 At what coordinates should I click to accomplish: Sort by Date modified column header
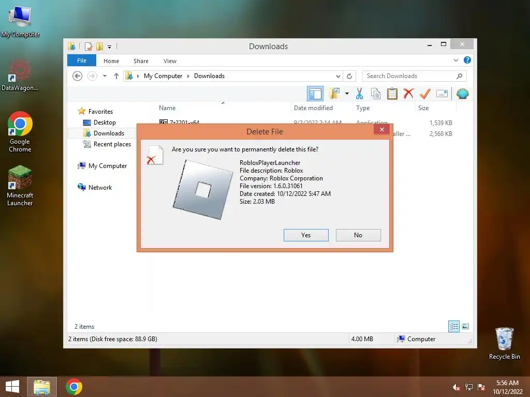(313, 108)
